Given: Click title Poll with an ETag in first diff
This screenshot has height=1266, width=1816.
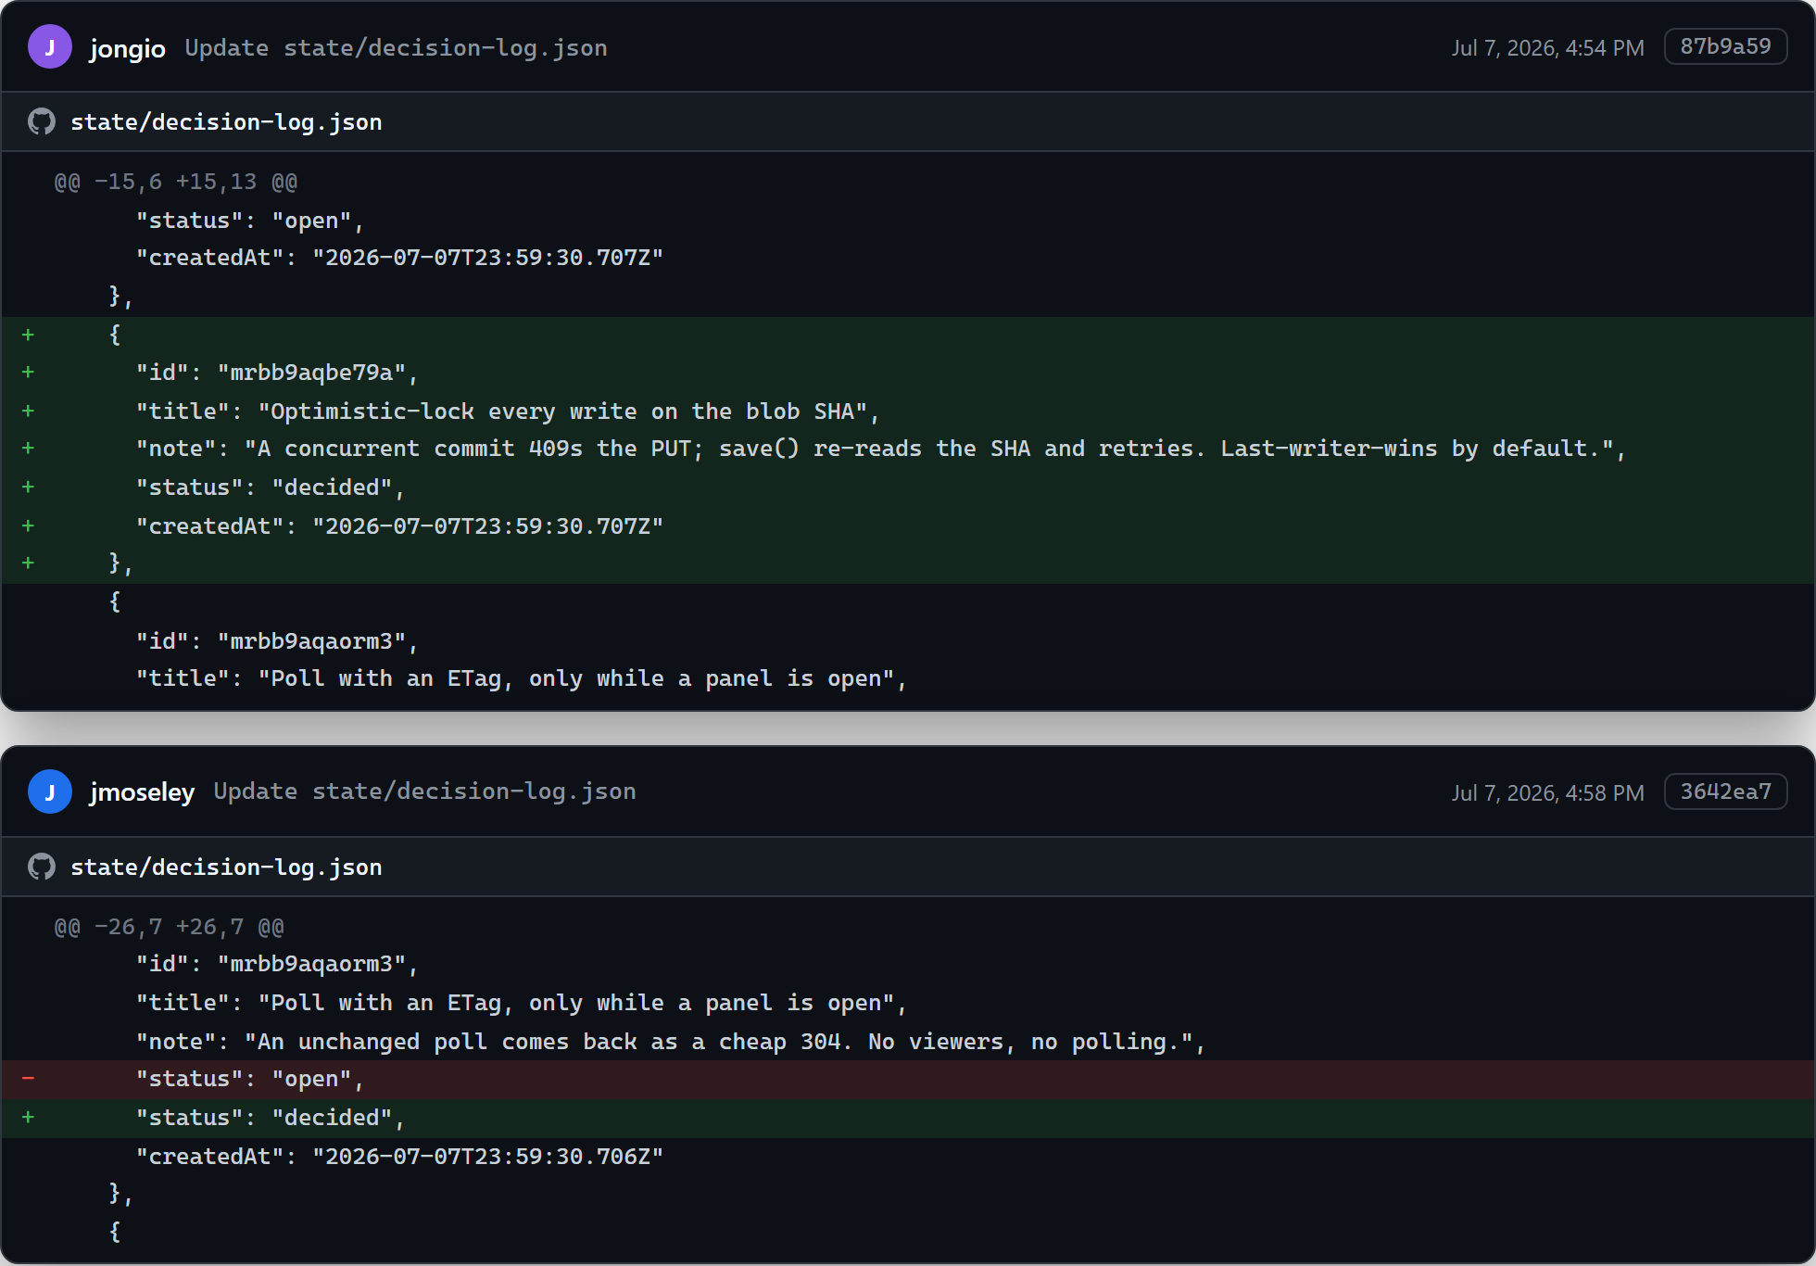Looking at the screenshot, I should pos(908,678).
